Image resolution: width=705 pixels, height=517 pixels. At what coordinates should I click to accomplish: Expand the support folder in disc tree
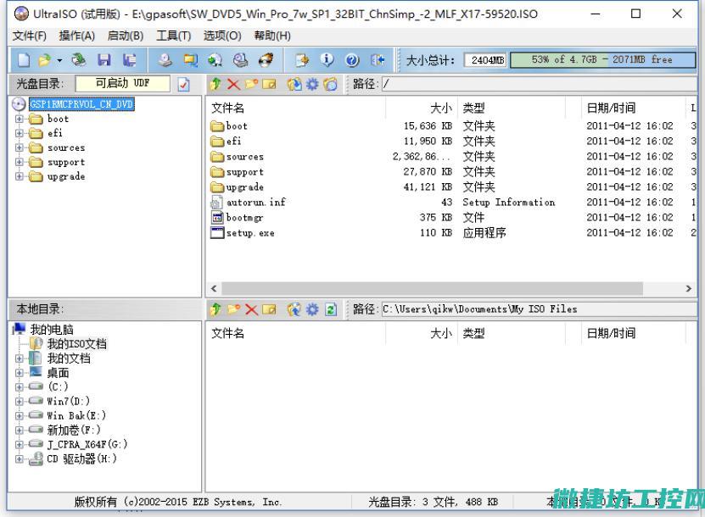19,162
